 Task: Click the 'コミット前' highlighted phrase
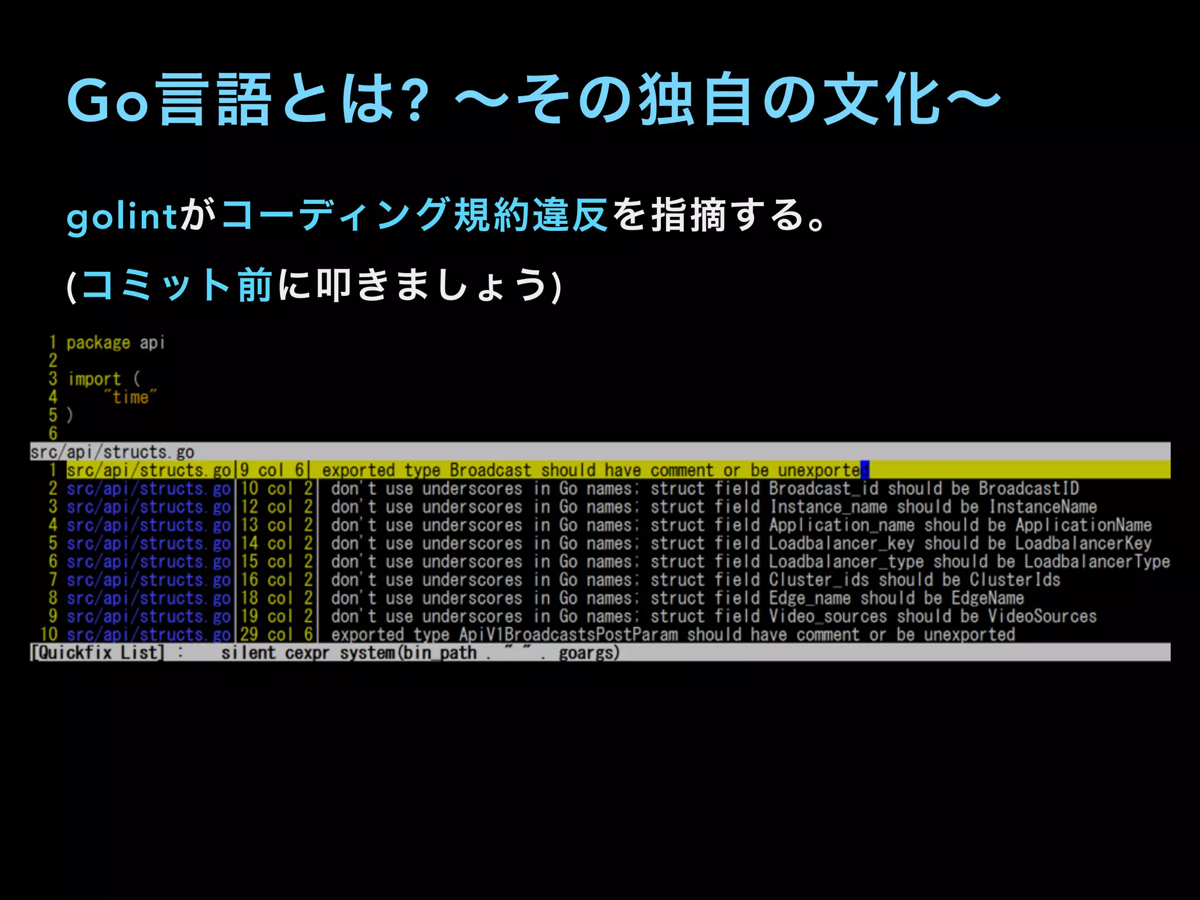[177, 285]
